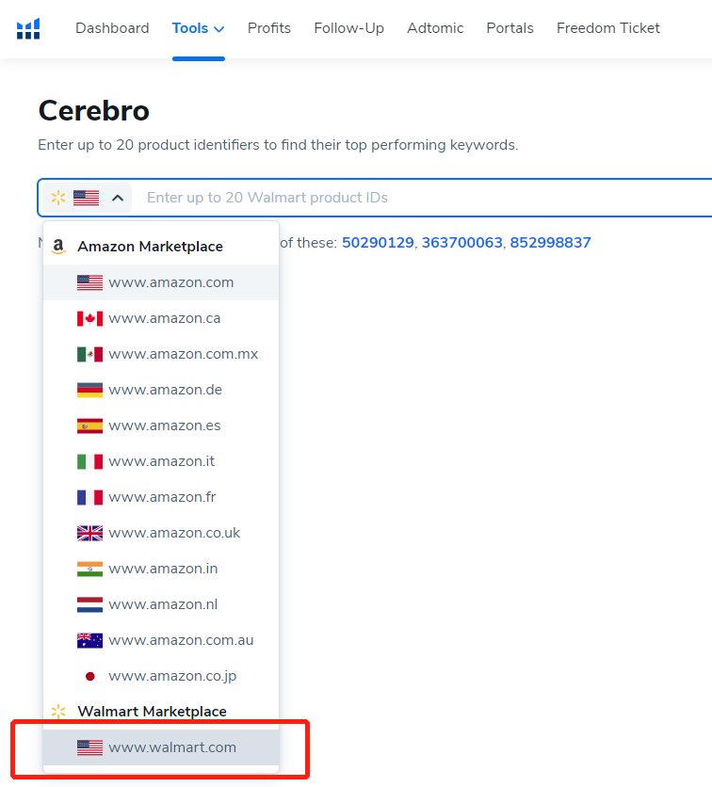This screenshot has width=712, height=787.
Task: Select www.amazon.com.mx marketplace
Action: [161, 354]
